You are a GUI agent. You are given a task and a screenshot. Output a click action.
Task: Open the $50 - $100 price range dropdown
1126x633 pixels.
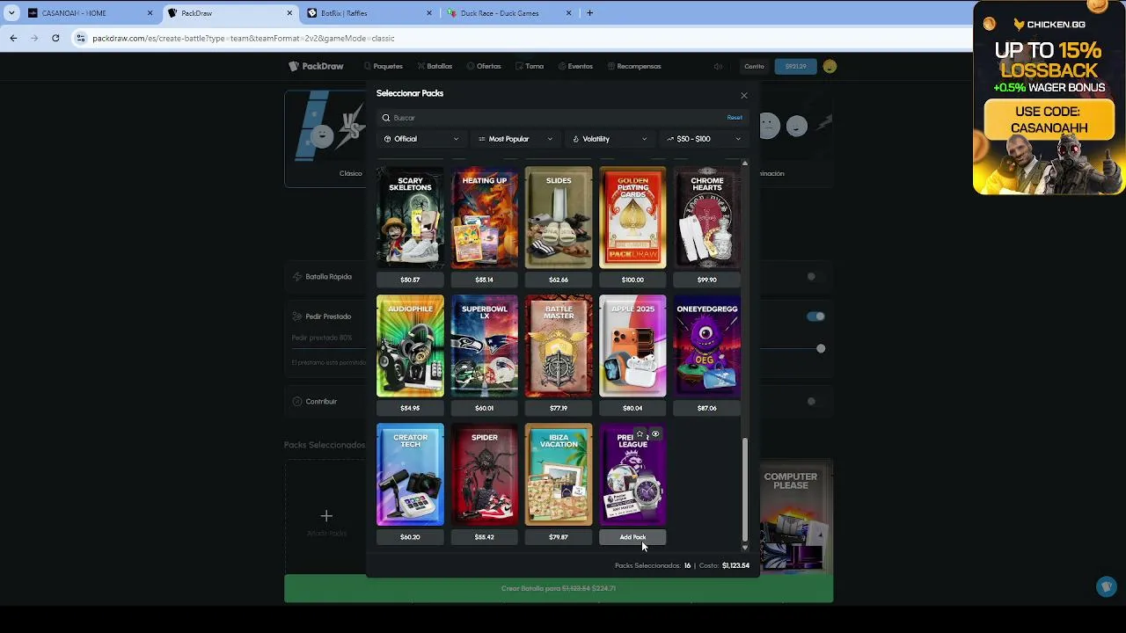pos(703,139)
